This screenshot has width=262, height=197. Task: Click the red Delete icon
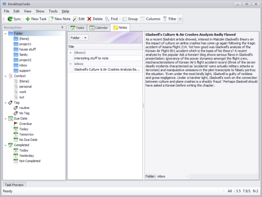(x=89, y=19)
